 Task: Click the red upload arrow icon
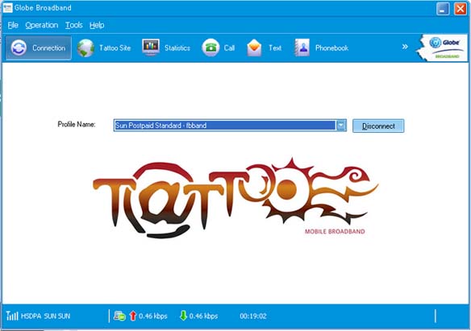coord(133,316)
